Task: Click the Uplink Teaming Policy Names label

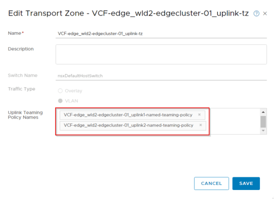Action: (25, 115)
